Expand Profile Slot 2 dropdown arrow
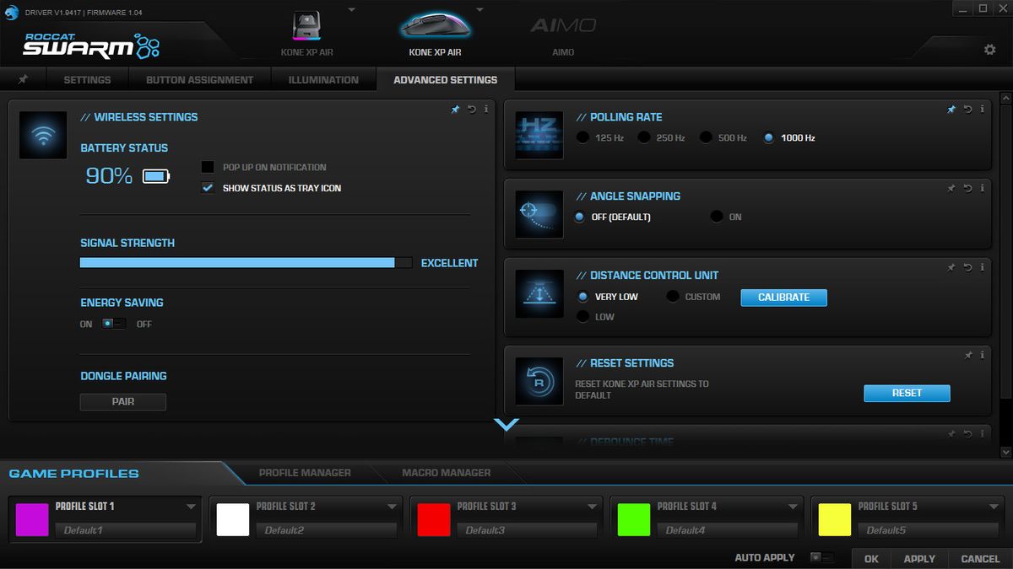 click(x=392, y=507)
